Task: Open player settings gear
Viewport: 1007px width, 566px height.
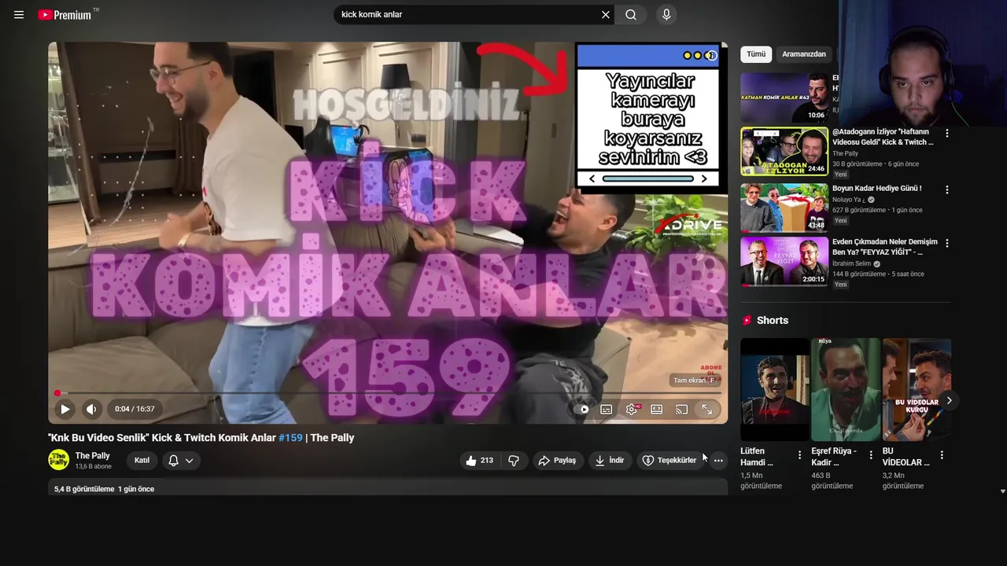Action: 632,409
